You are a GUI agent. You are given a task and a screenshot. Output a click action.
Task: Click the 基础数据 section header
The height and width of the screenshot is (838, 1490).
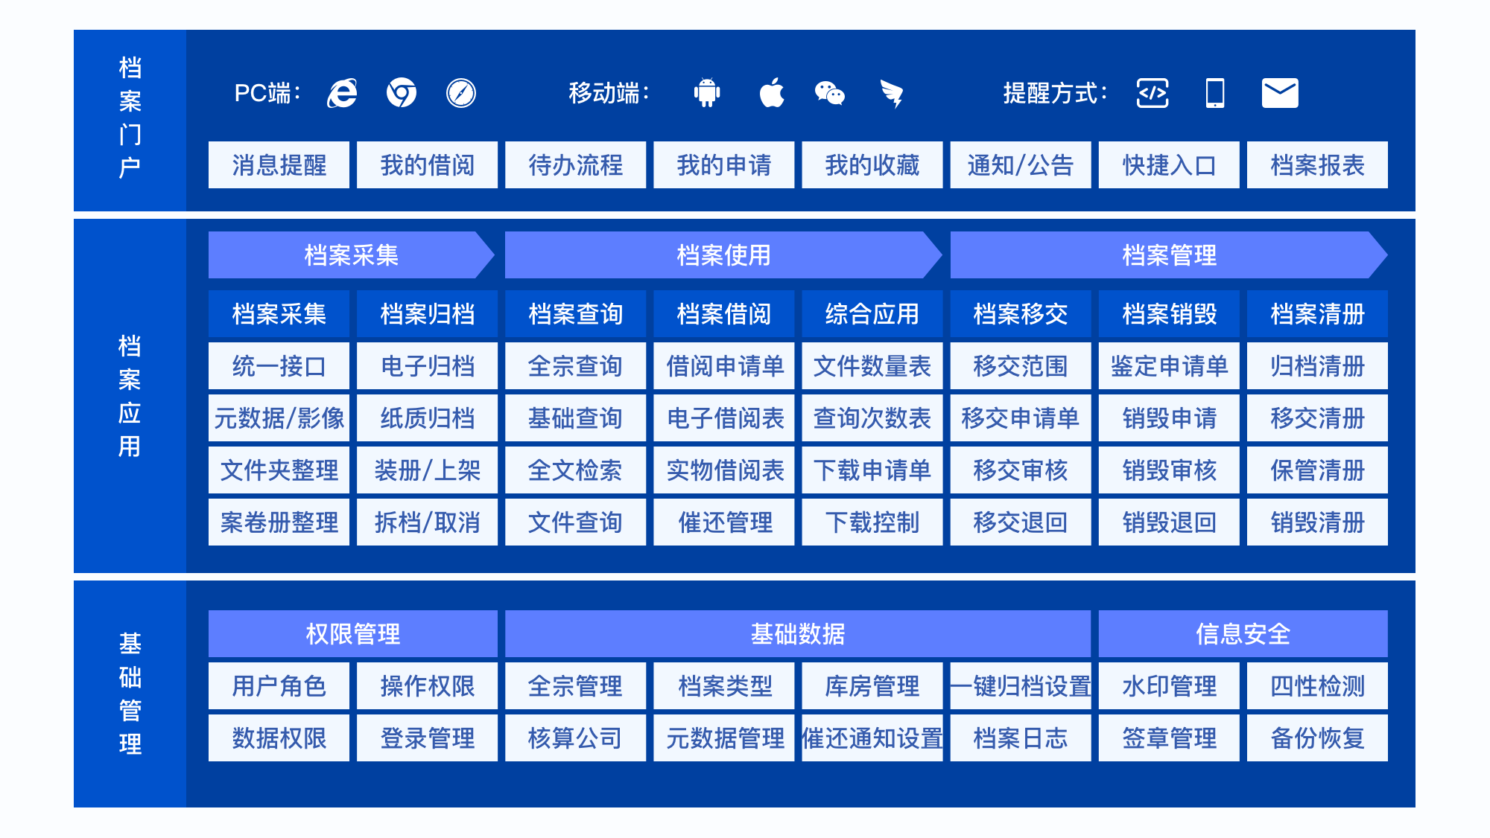pos(798,633)
